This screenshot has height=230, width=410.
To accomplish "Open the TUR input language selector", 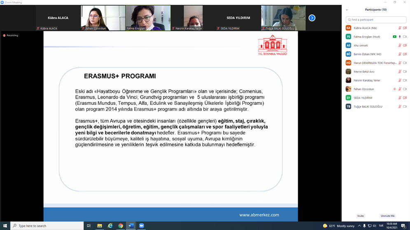I will point(381,226).
